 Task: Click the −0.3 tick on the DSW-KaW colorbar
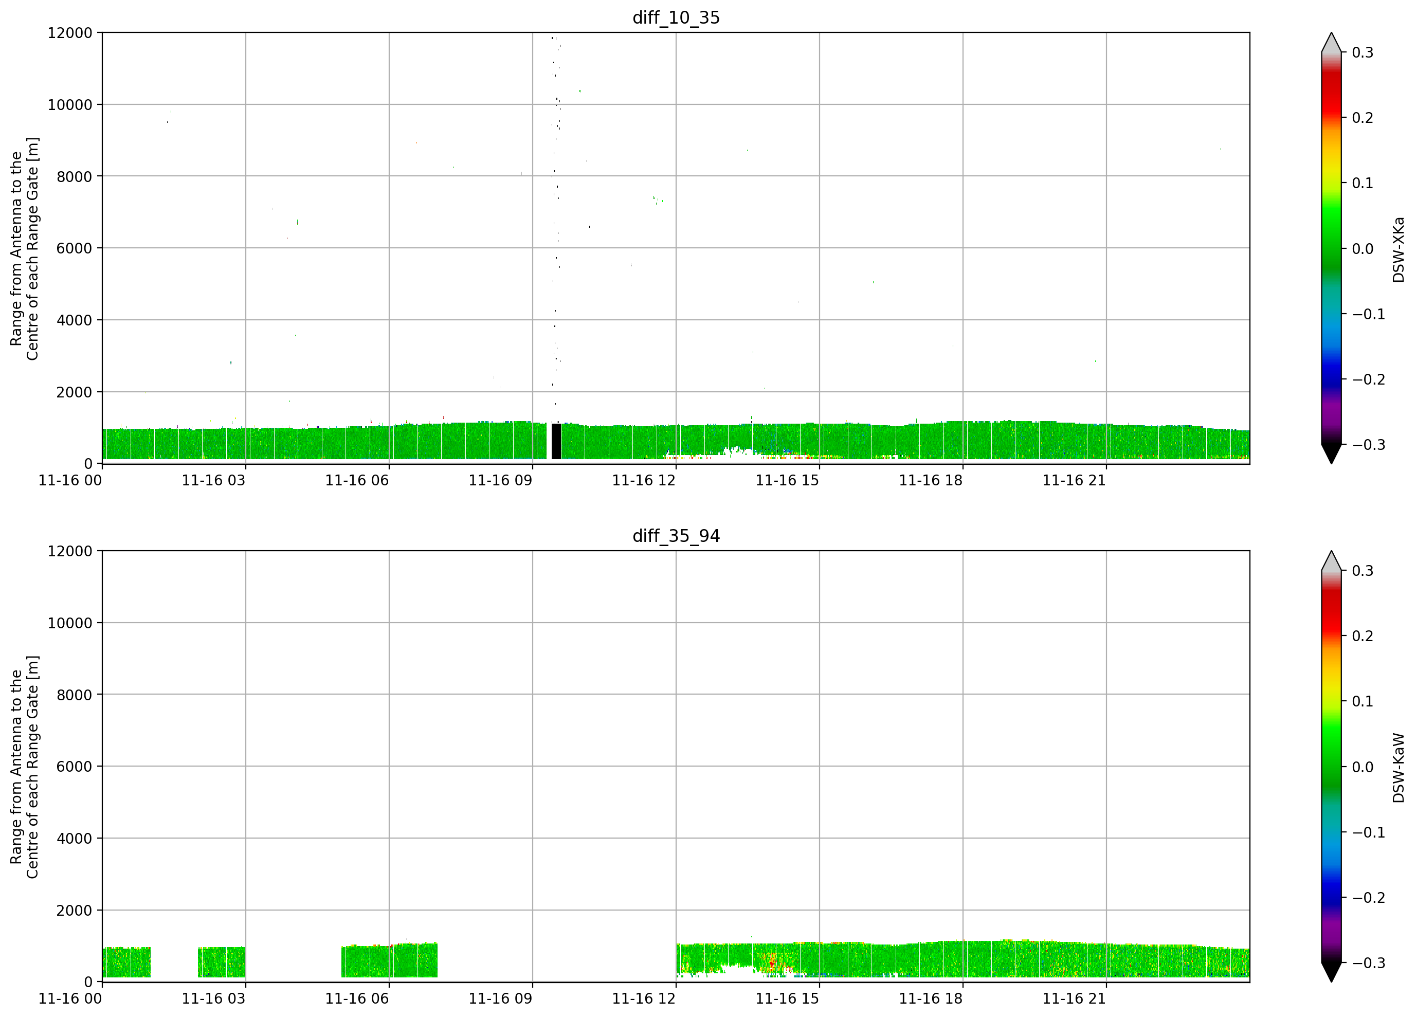pos(1369,962)
